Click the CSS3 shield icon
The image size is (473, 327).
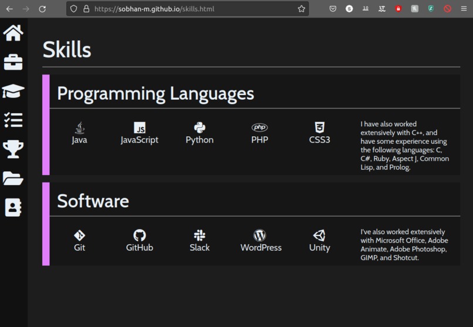[319, 127]
